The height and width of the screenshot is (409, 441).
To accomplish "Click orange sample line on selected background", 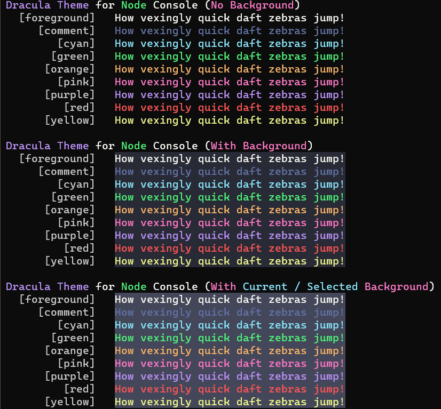I will click(x=230, y=351).
